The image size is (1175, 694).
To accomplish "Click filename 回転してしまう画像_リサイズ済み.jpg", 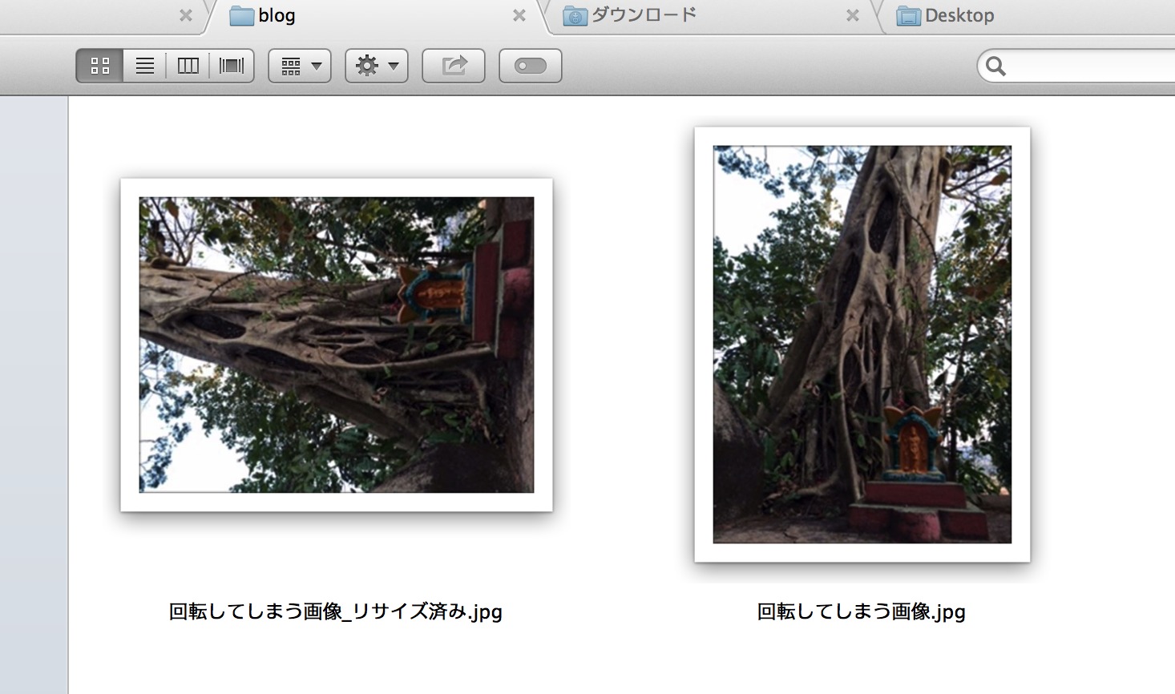I will pos(336,611).
